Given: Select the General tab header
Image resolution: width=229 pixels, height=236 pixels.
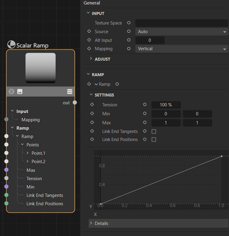Looking at the screenshot, I should click(x=92, y=3).
